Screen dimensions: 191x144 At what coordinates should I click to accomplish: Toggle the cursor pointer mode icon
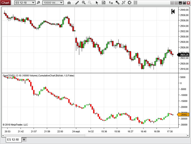(97, 3)
